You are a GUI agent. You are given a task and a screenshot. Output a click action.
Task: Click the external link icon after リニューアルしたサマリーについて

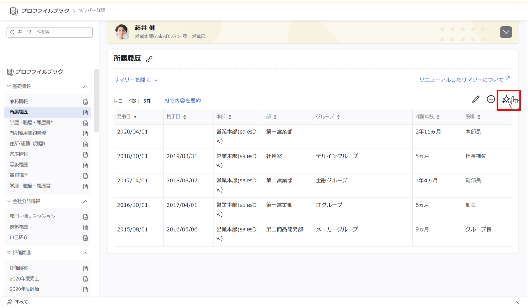(x=507, y=79)
